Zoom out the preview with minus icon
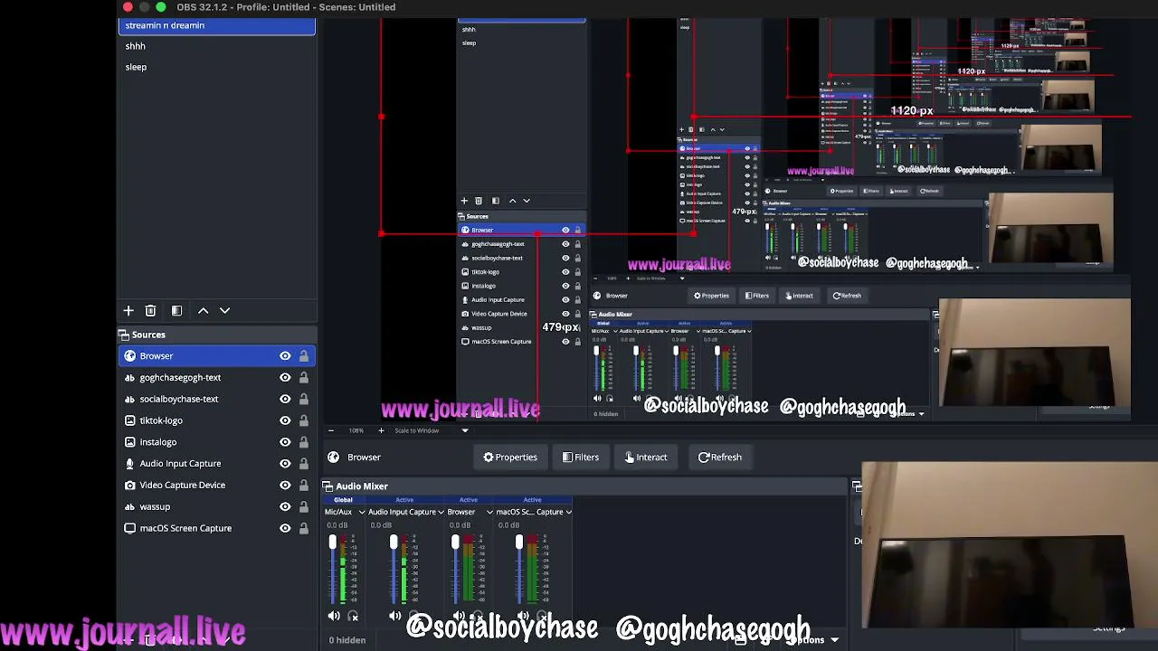This screenshot has width=1158, height=651. point(330,430)
